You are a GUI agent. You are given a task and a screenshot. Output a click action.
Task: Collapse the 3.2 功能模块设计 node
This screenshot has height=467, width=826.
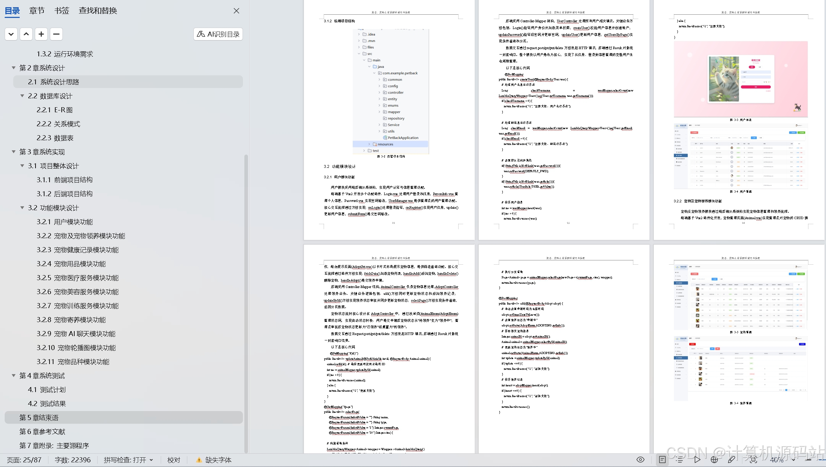point(22,208)
